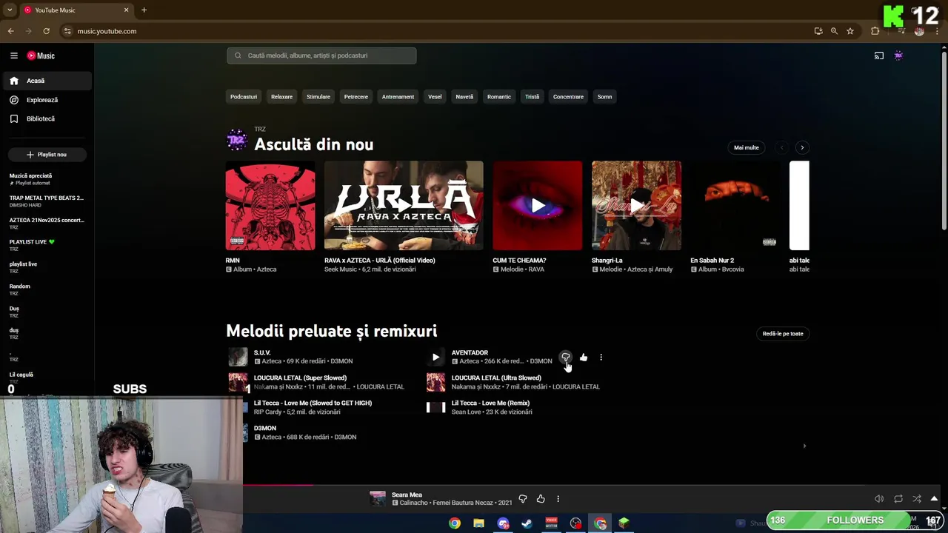Expand the now playing panel
The image size is (948, 533).
coord(935,498)
